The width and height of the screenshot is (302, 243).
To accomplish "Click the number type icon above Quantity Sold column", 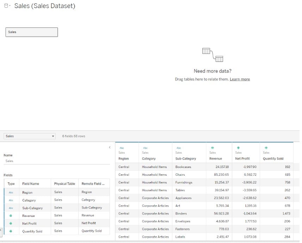I will 266,148.
